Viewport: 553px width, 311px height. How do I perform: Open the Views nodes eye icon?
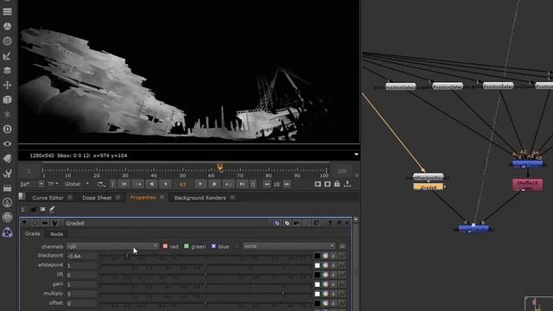(x=7, y=144)
